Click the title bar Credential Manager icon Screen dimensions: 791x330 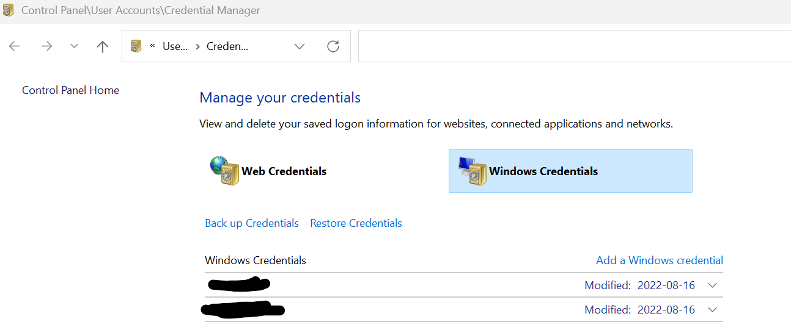(9, 10)
